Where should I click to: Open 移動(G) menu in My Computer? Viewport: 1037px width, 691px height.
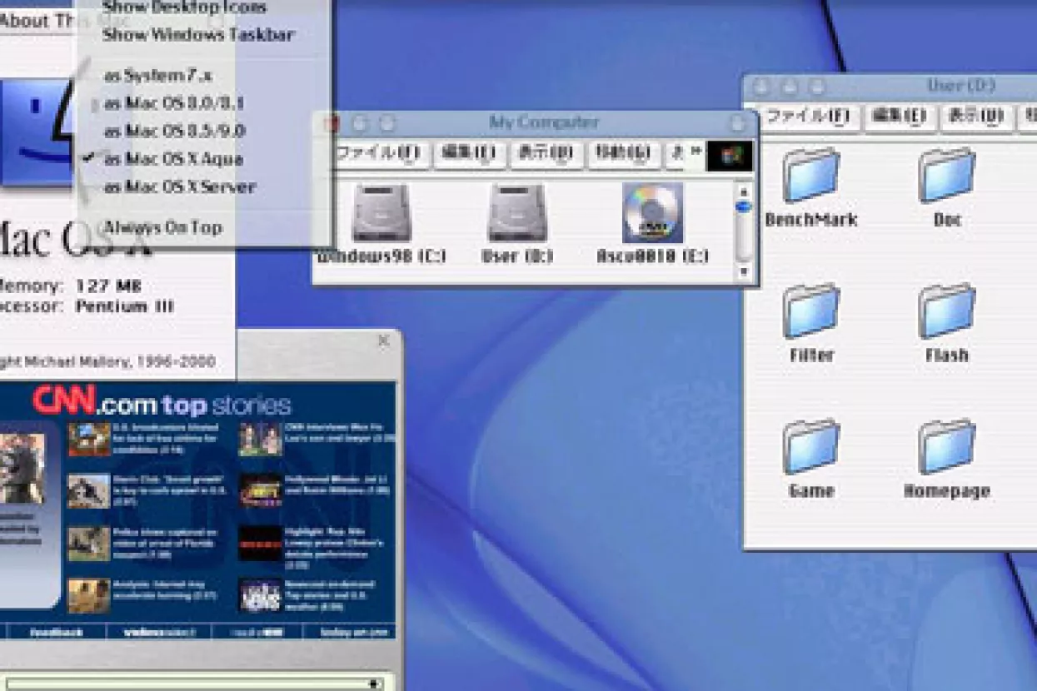coord(625,153)
